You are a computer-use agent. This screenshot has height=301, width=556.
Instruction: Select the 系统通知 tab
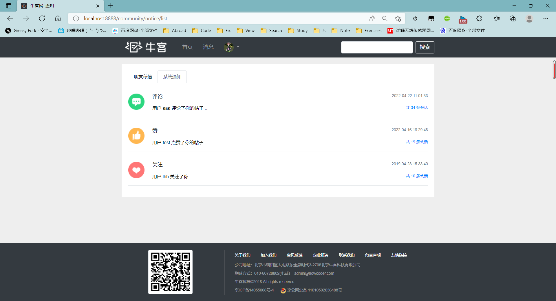(172, 77)
